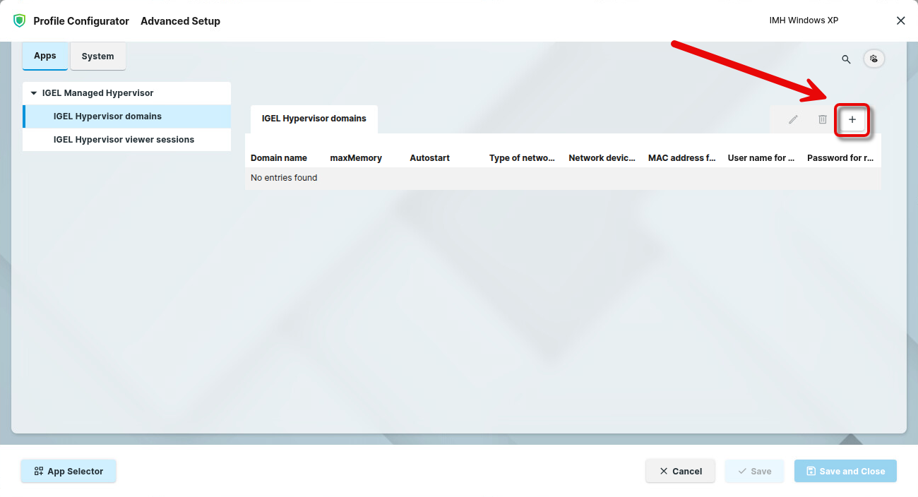Screen dimensions: 918x497
Task: Click the Save button
Action: click(754, 472)
